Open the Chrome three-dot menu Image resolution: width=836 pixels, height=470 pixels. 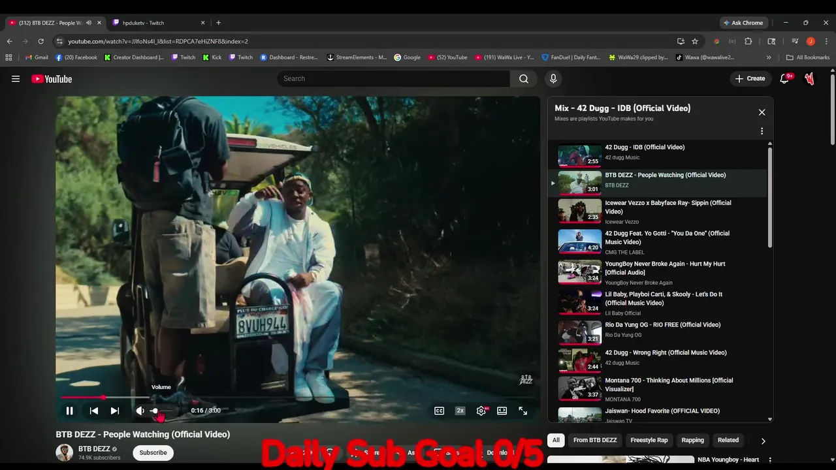826,41
